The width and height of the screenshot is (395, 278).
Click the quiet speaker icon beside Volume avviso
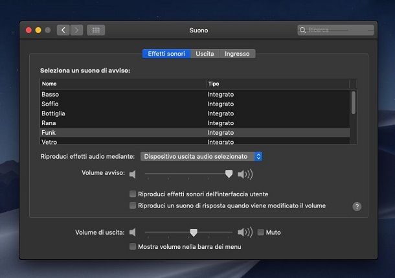click(x=133, y=174)
